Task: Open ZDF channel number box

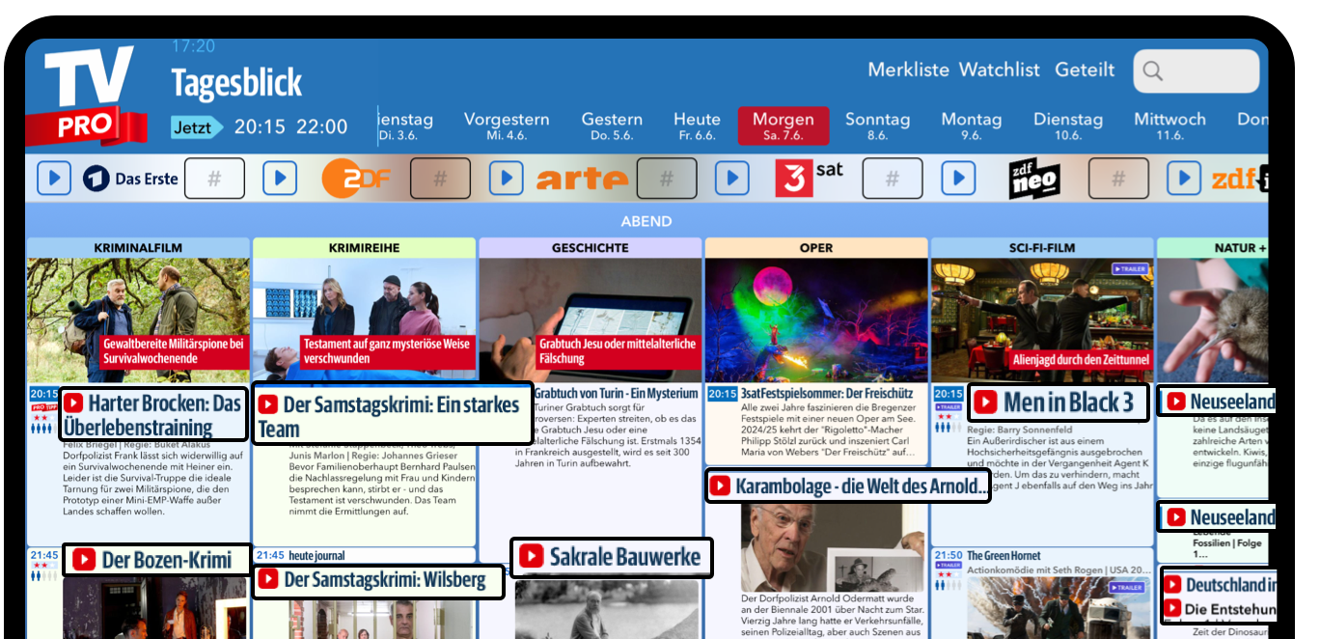Action: click(x=440, y=179)
